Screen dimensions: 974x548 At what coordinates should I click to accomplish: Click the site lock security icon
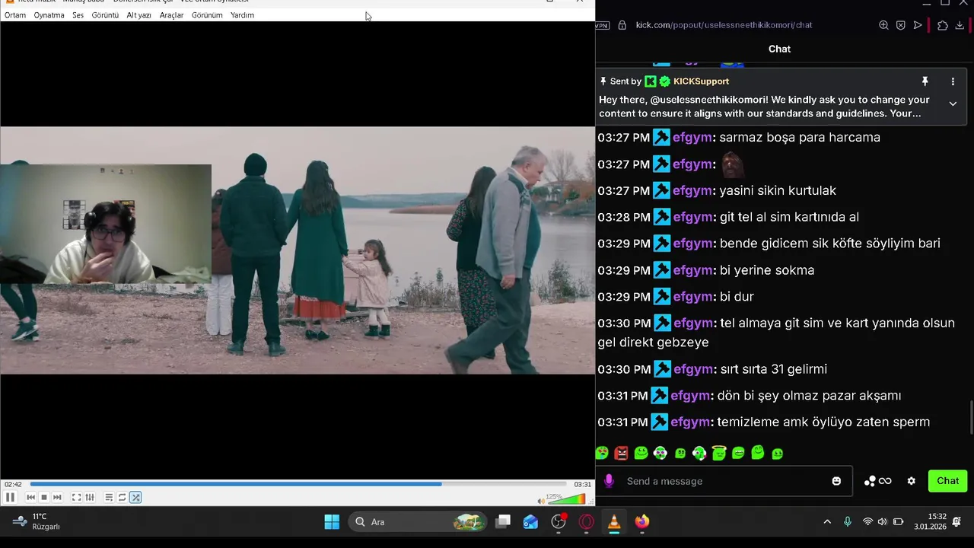pyautogui.click(x=622, y=25)
